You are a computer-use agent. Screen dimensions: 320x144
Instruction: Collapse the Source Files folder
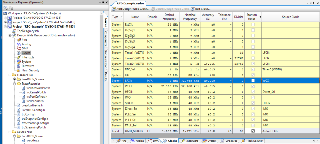(x=10, y=132)
